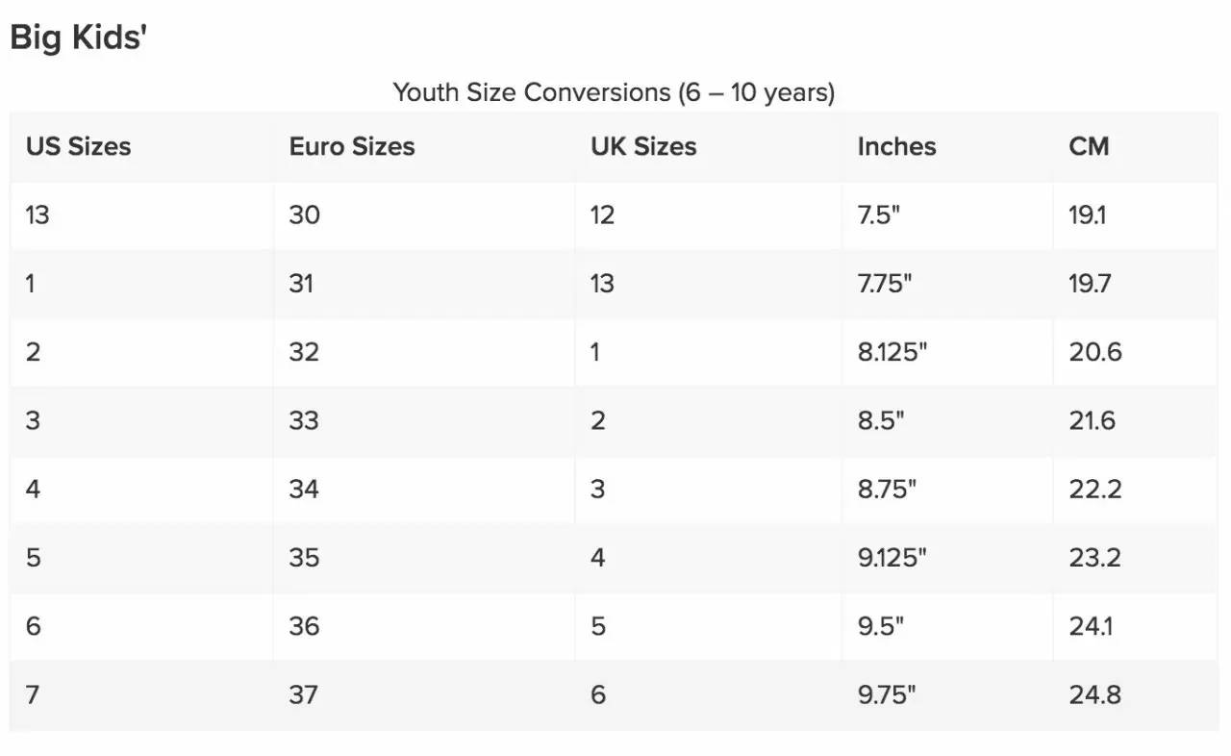Click the Youth Size Conversions caption
The width and height of the screenshot is (1231, 756).
614,92
